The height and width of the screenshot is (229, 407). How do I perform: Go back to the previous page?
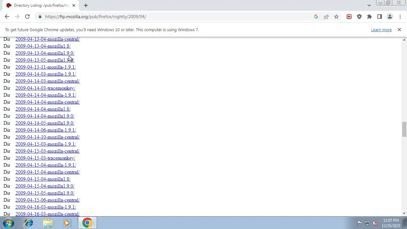pos(7,17)
